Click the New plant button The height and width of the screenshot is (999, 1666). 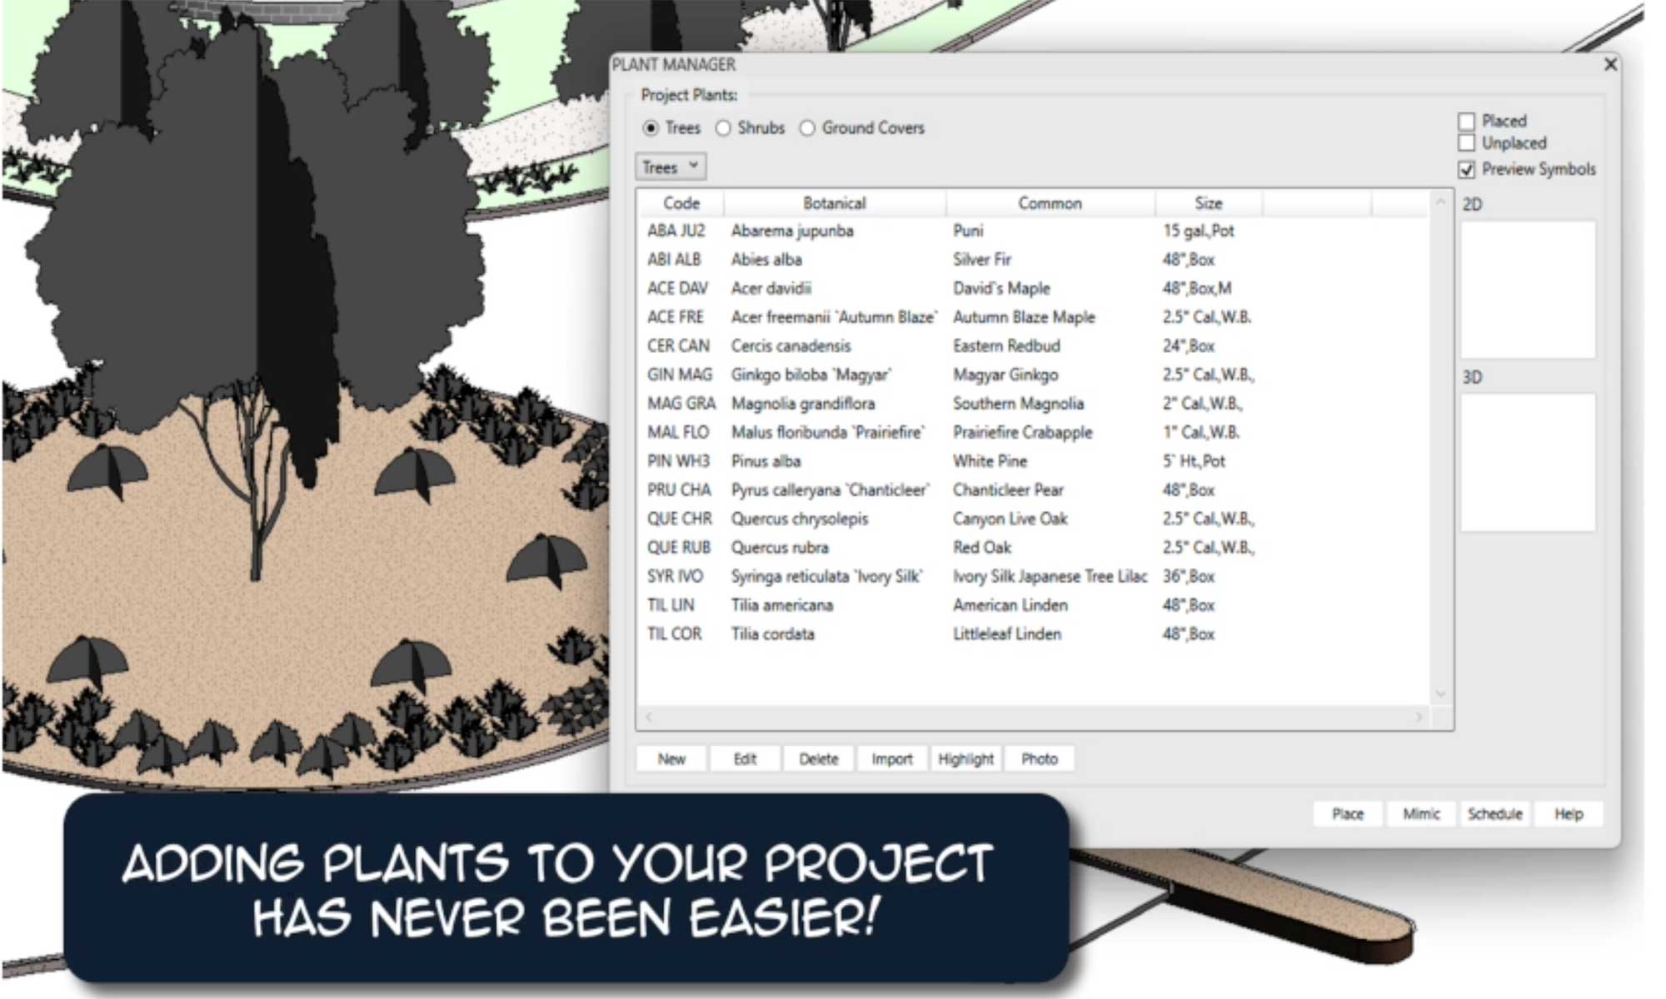coord(671,758)
